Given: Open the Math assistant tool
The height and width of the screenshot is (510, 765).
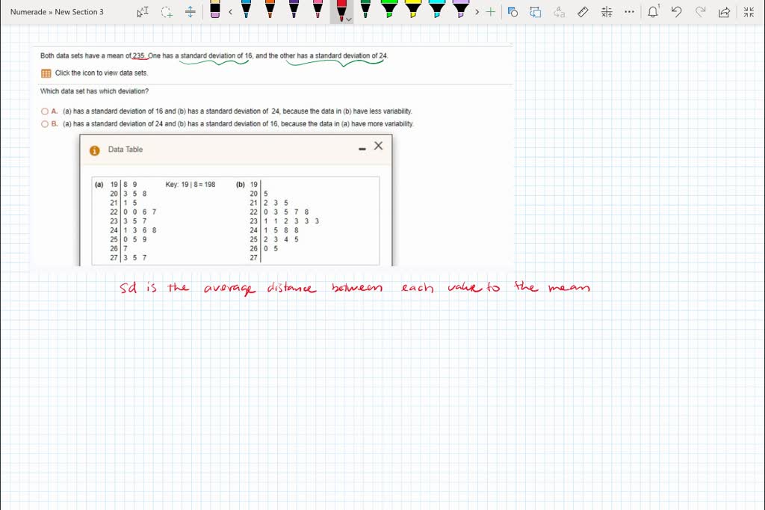Looking at the screenshot, I should 607,12.
